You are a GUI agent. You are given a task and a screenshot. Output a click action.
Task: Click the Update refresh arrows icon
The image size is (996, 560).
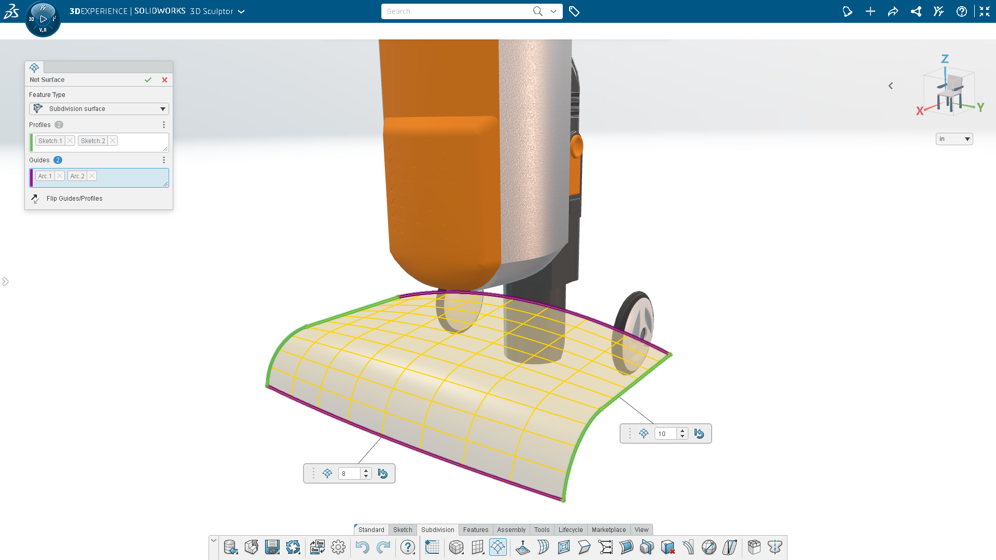coord(293,547)
